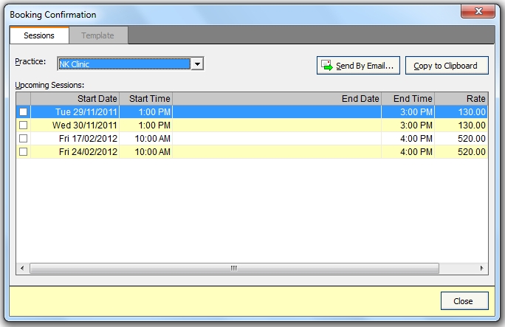Tick checkbox for Wed 30/11/2011 session
This screenshot has height=327, width=505.
click(24, 125)
